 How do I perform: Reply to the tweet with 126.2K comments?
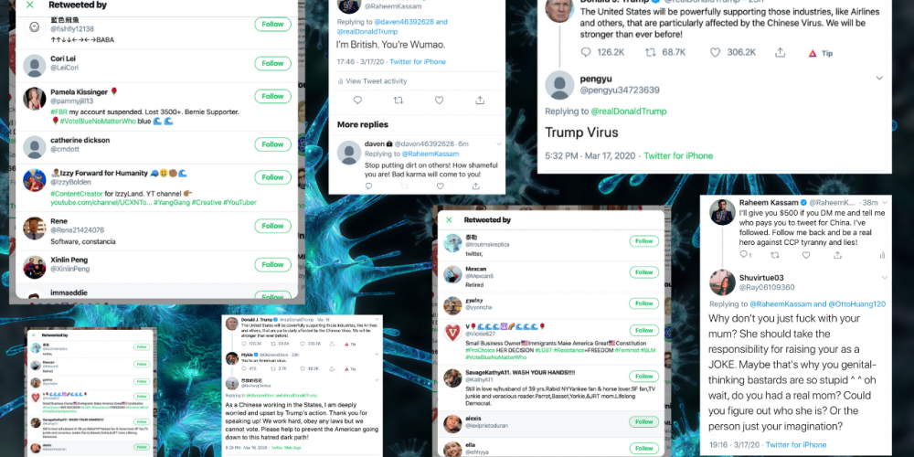586,52
